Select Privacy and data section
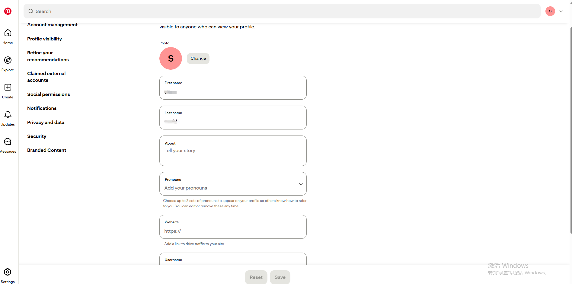The image size is (572, 284). 46,122
